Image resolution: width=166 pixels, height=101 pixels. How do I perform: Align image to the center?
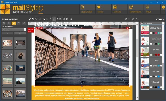pyautogui.click(x=54, y=19)
